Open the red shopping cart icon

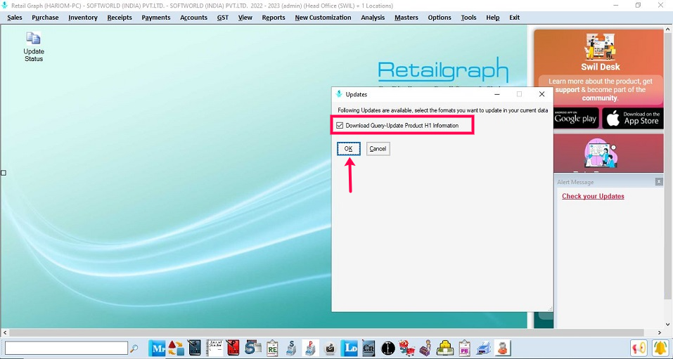406,348
